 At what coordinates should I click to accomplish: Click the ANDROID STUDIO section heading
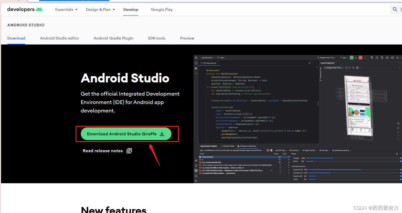pyautogui.click(x=26, y=25)
